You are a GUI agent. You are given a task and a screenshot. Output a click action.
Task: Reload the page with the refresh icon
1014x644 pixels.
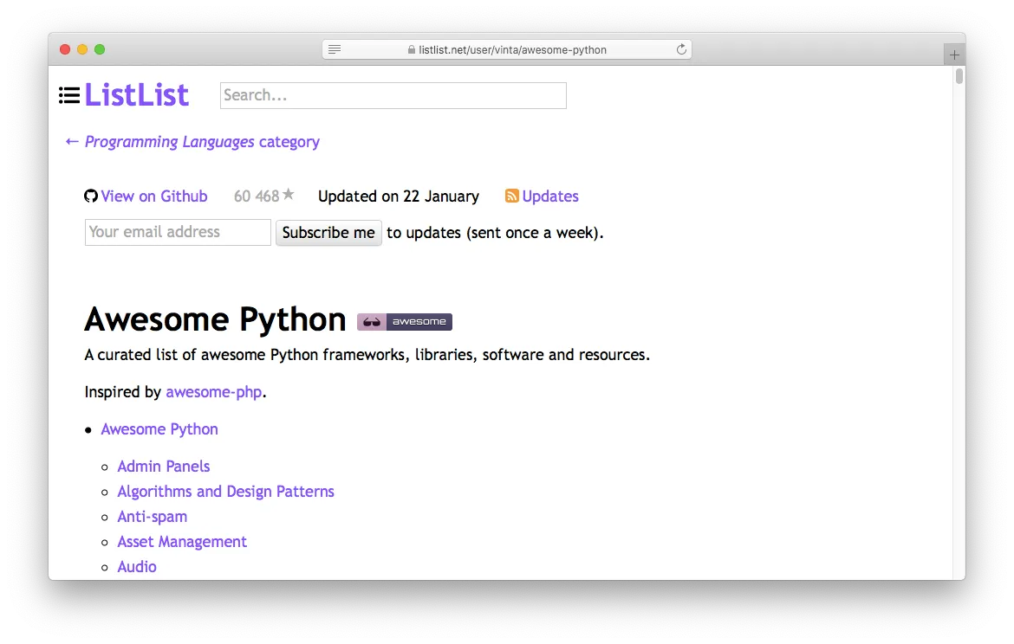tap(681, 49)
